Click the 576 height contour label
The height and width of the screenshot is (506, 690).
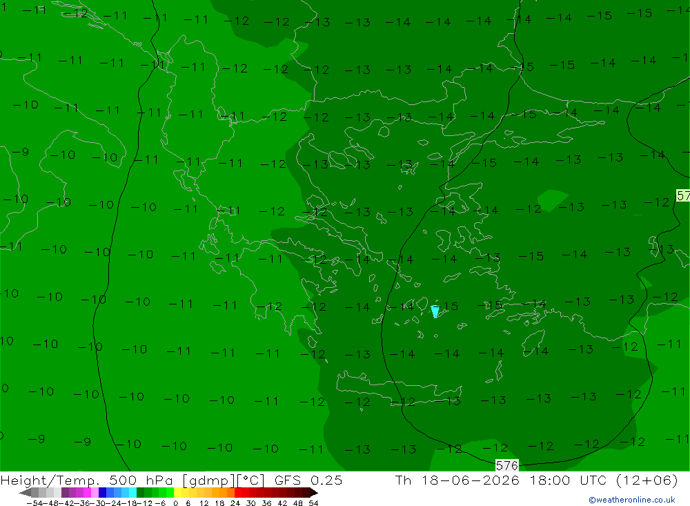pos(507,465)
